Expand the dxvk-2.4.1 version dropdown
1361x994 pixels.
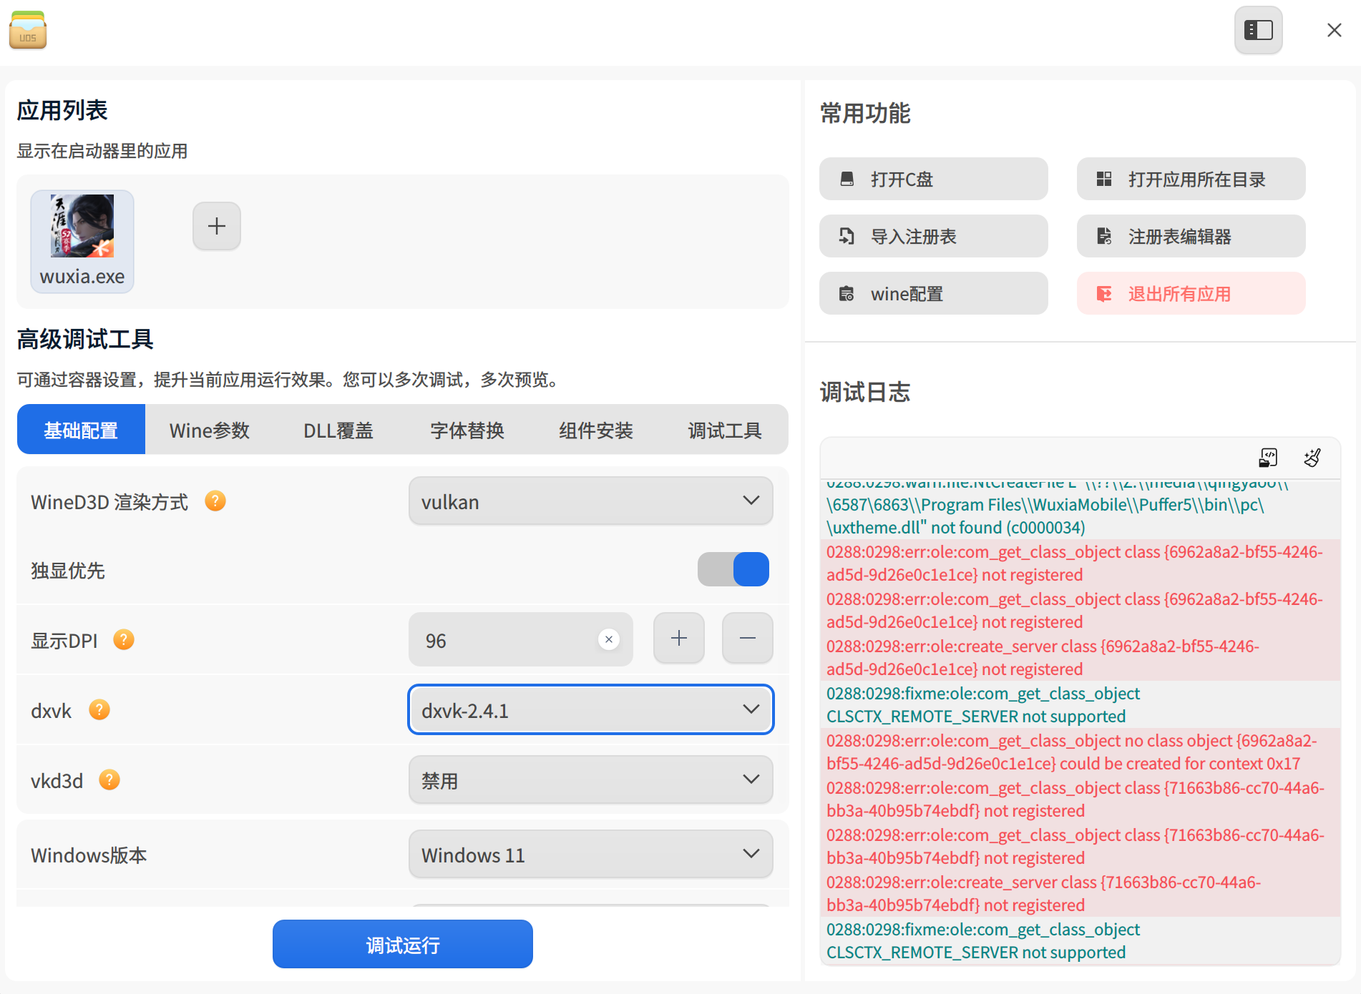590,709
